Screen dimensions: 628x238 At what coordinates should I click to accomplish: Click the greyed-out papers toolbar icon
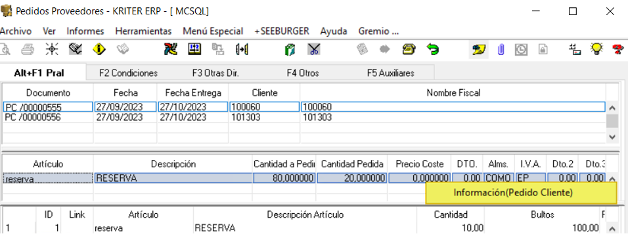(123, 50)
